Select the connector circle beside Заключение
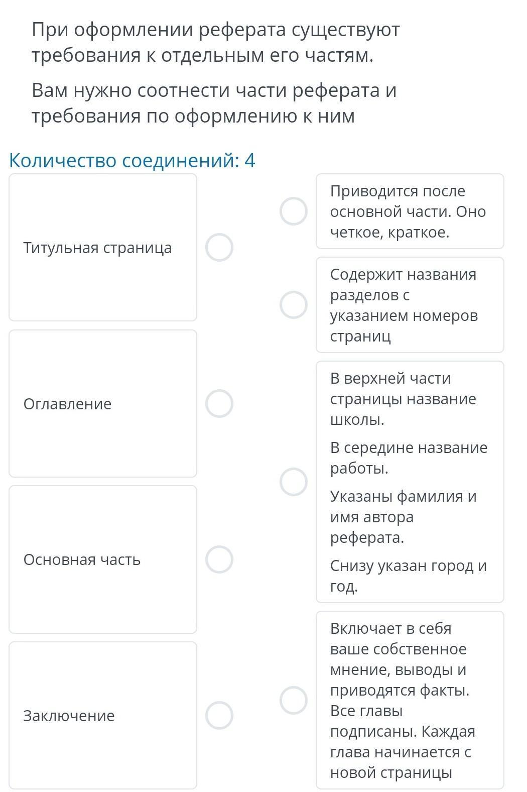 click(x=219, y=715)
